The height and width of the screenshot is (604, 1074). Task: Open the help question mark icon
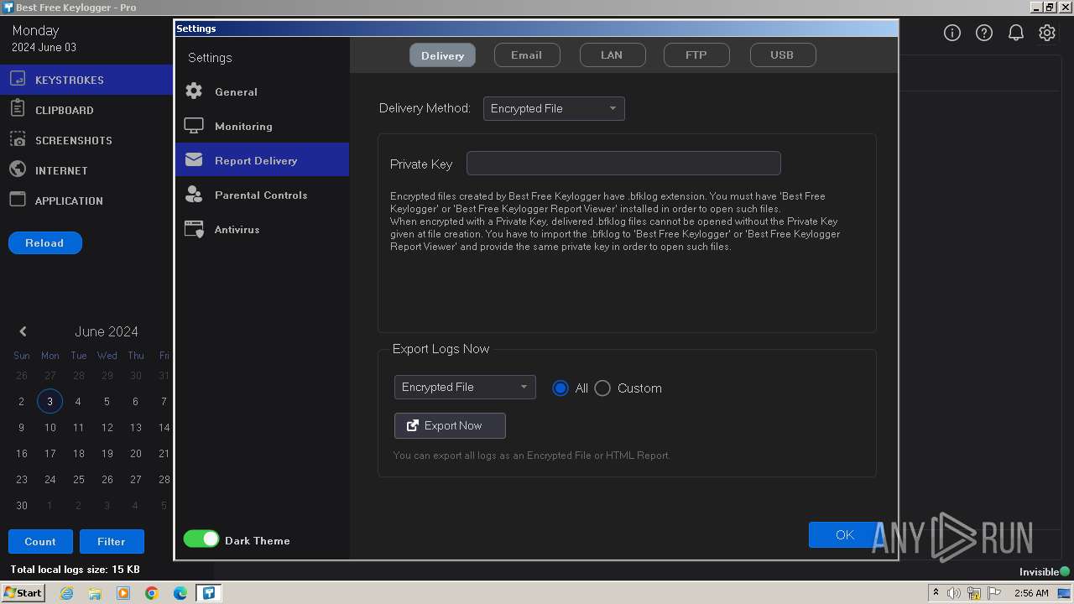[984, 33]
